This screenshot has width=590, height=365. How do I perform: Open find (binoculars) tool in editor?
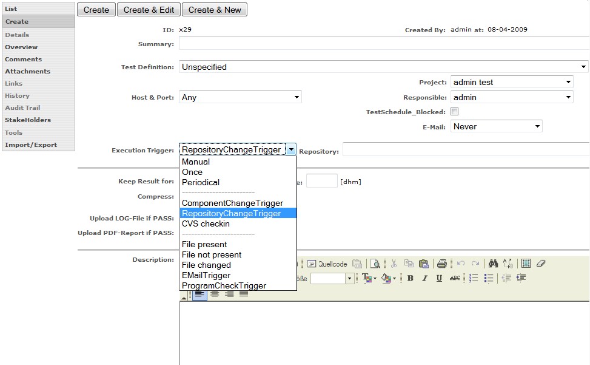[493, 264]
